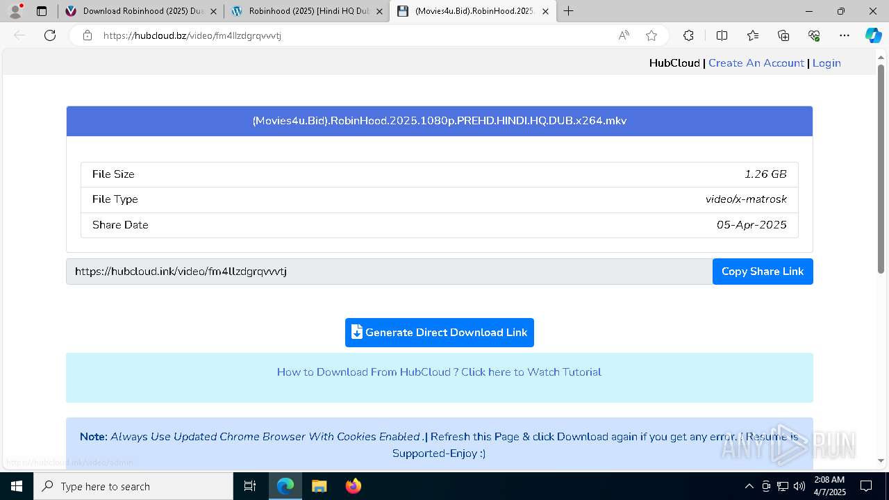Image resolution: width=889 pixels, height=500 pixels.
Task: Open Browser essentials heart icon
Action: point(814,35)
